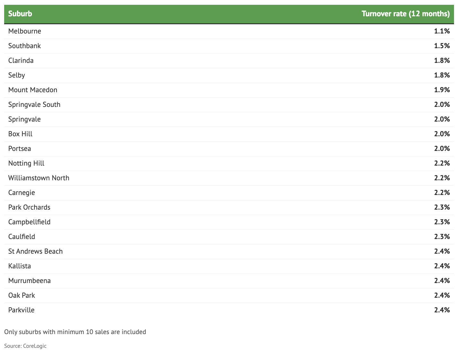Select the Murrumbeena row
This screenshot has height=351, width=462.
click(29, 281)
